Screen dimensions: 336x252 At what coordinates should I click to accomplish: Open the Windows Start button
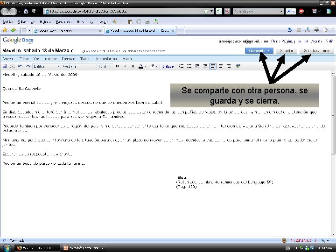(x=7, y=248)
